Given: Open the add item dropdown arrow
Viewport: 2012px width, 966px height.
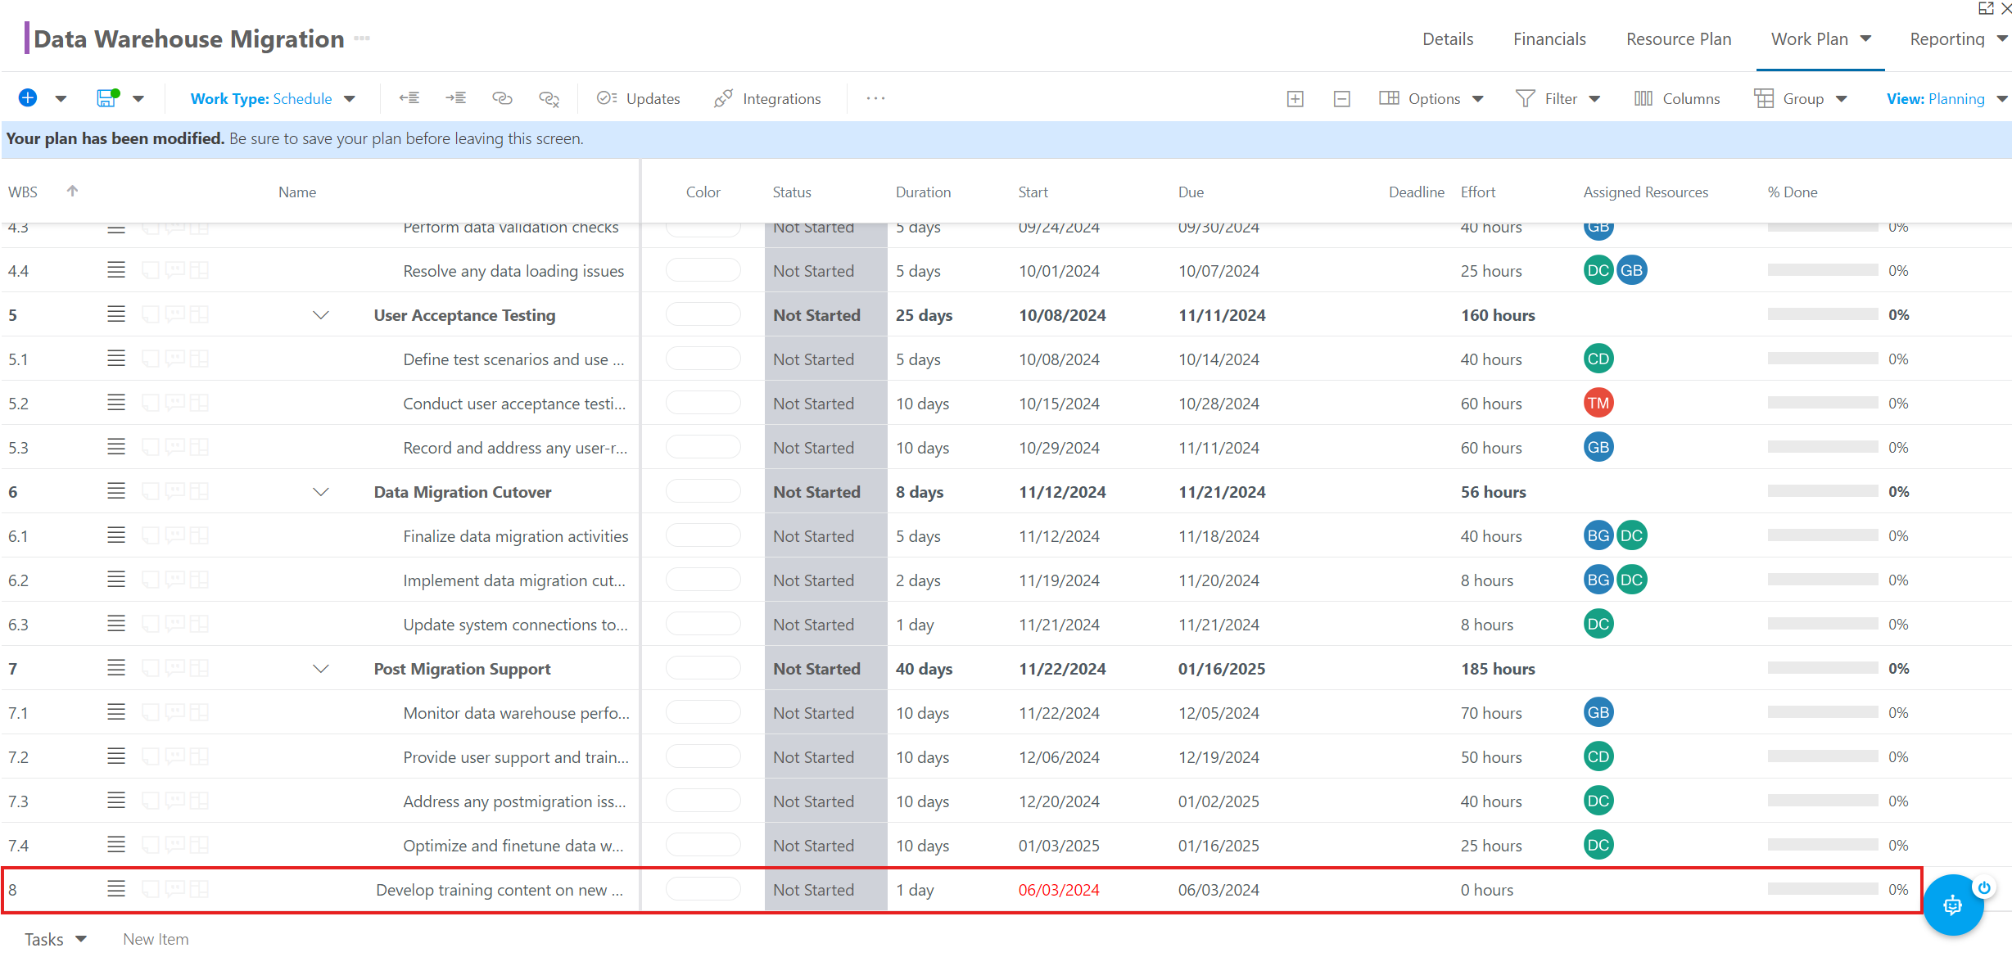Looking at the screenshot, I should pyautogui.click(x=61, y=99).
